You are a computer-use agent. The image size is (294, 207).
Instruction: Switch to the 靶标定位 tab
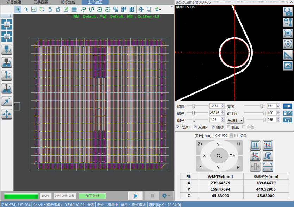point(68,2)
